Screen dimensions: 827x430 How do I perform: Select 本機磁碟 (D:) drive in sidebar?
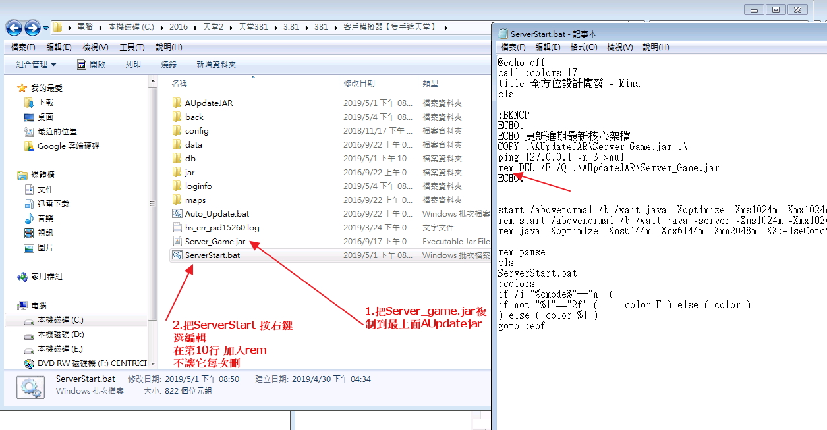54,335
